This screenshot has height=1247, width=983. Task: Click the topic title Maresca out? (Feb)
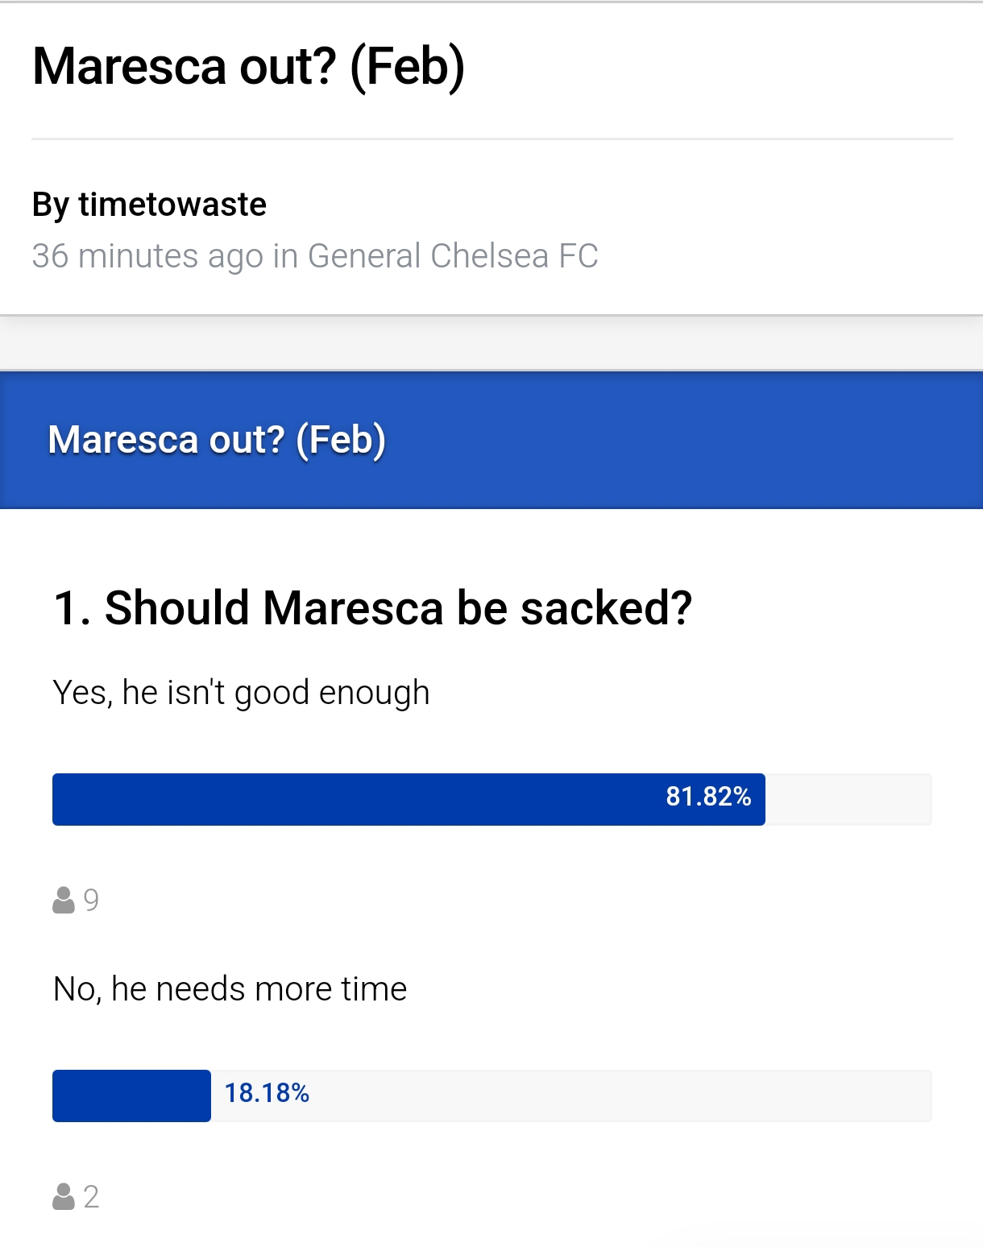pyautogui.click(x=248, y=66)
